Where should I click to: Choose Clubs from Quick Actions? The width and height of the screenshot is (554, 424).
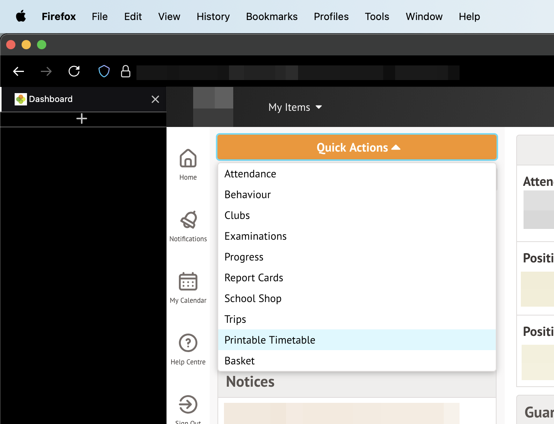(357, 215)
